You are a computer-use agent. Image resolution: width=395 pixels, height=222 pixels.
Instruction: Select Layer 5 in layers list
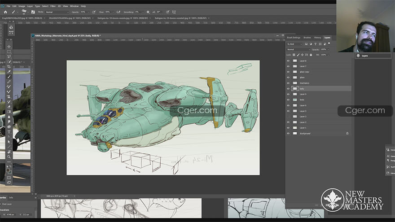pos(318,111)
